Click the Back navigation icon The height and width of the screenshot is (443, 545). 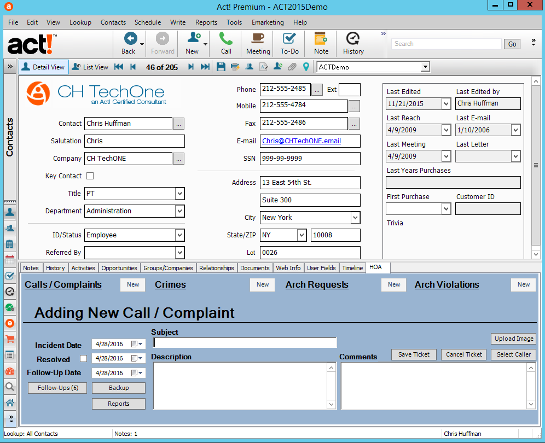point(130,39)
